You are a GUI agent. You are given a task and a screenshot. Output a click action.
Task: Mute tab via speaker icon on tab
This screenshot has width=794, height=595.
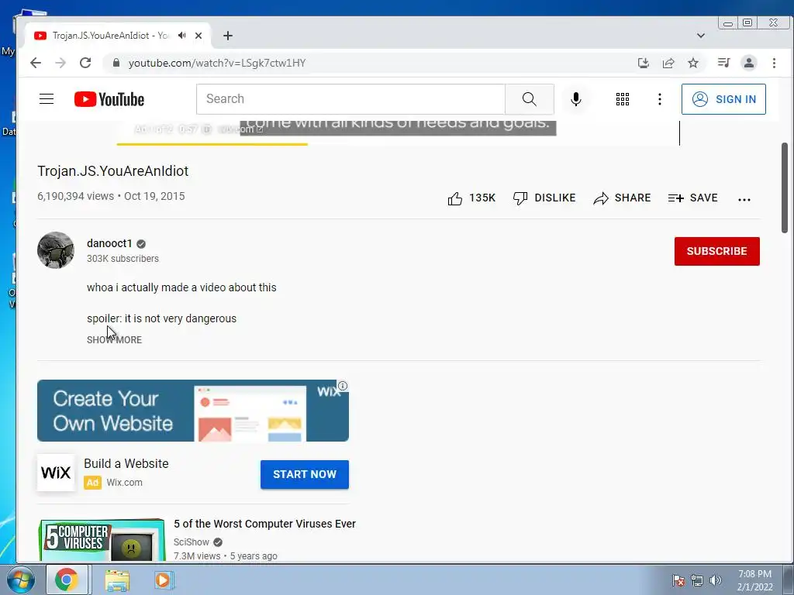click(x=181, y=36)
